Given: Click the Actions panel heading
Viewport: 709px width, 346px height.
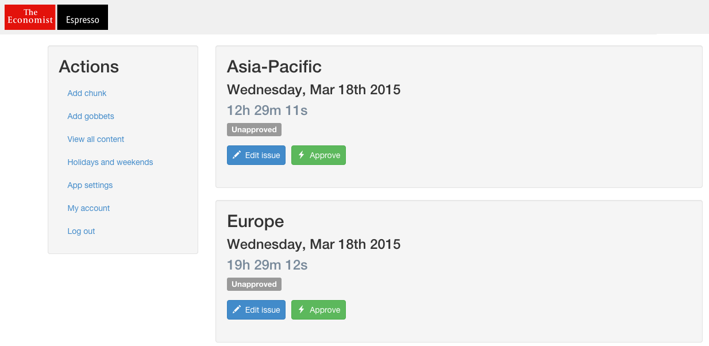Looking at the screenshot, I should click(89, 67).
